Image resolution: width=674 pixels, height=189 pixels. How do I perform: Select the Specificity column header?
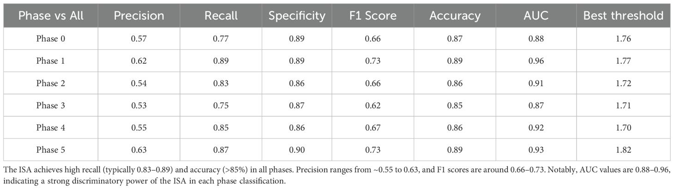point(297,16)
